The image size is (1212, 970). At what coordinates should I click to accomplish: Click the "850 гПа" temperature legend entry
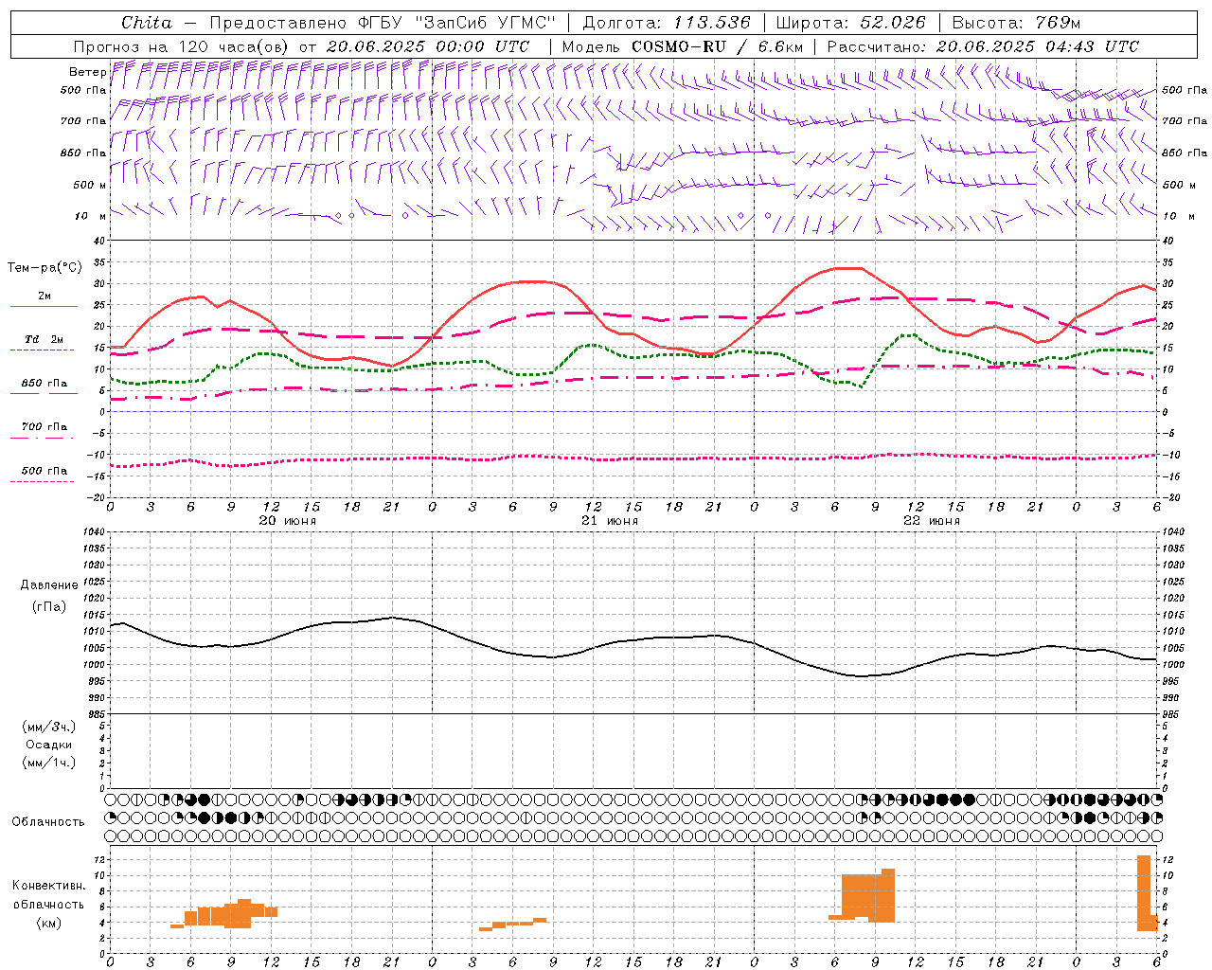[x=45, y=383]
